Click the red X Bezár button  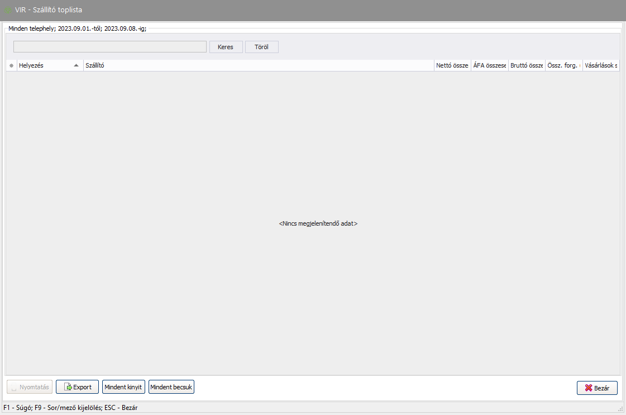tap(597, 388)
